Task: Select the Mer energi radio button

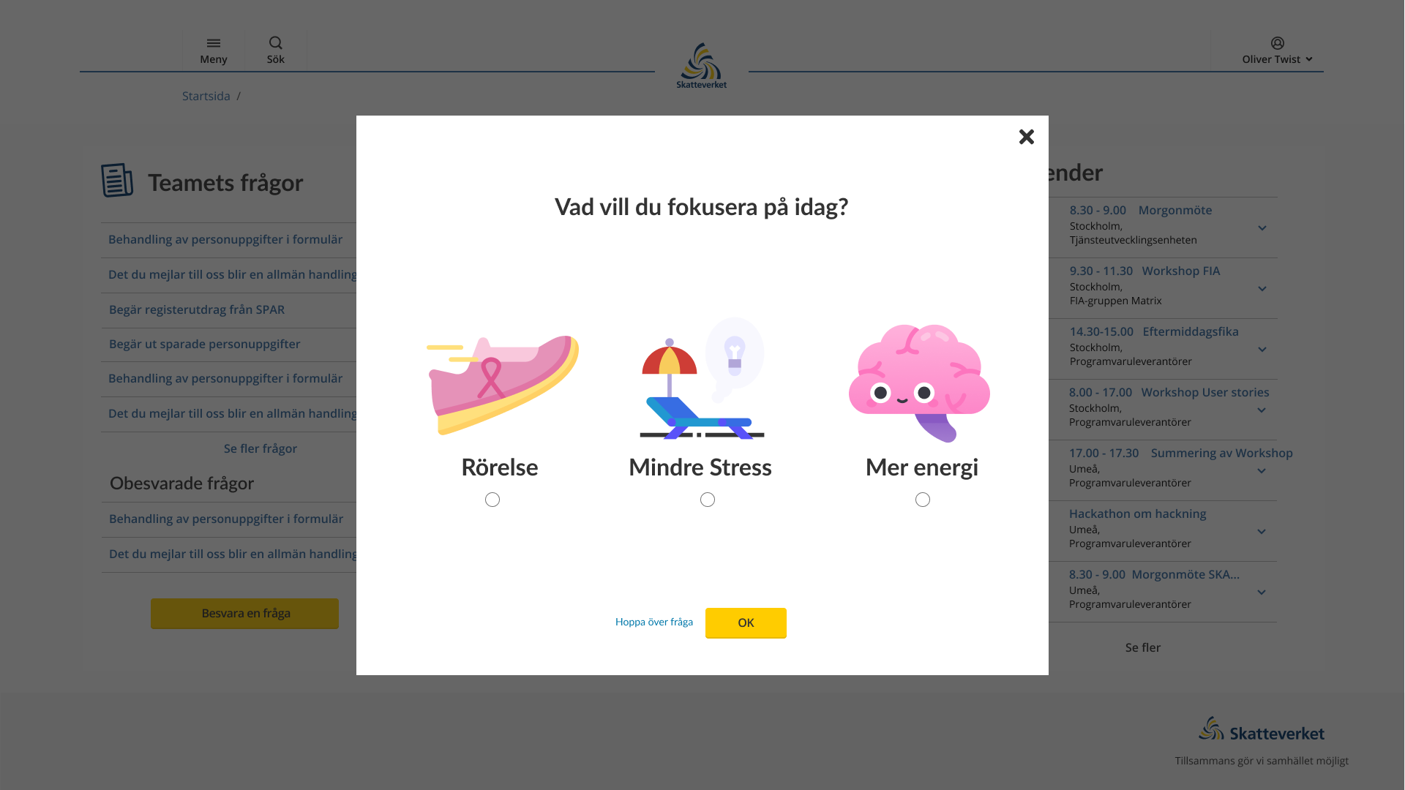Action: click(923, 500)
